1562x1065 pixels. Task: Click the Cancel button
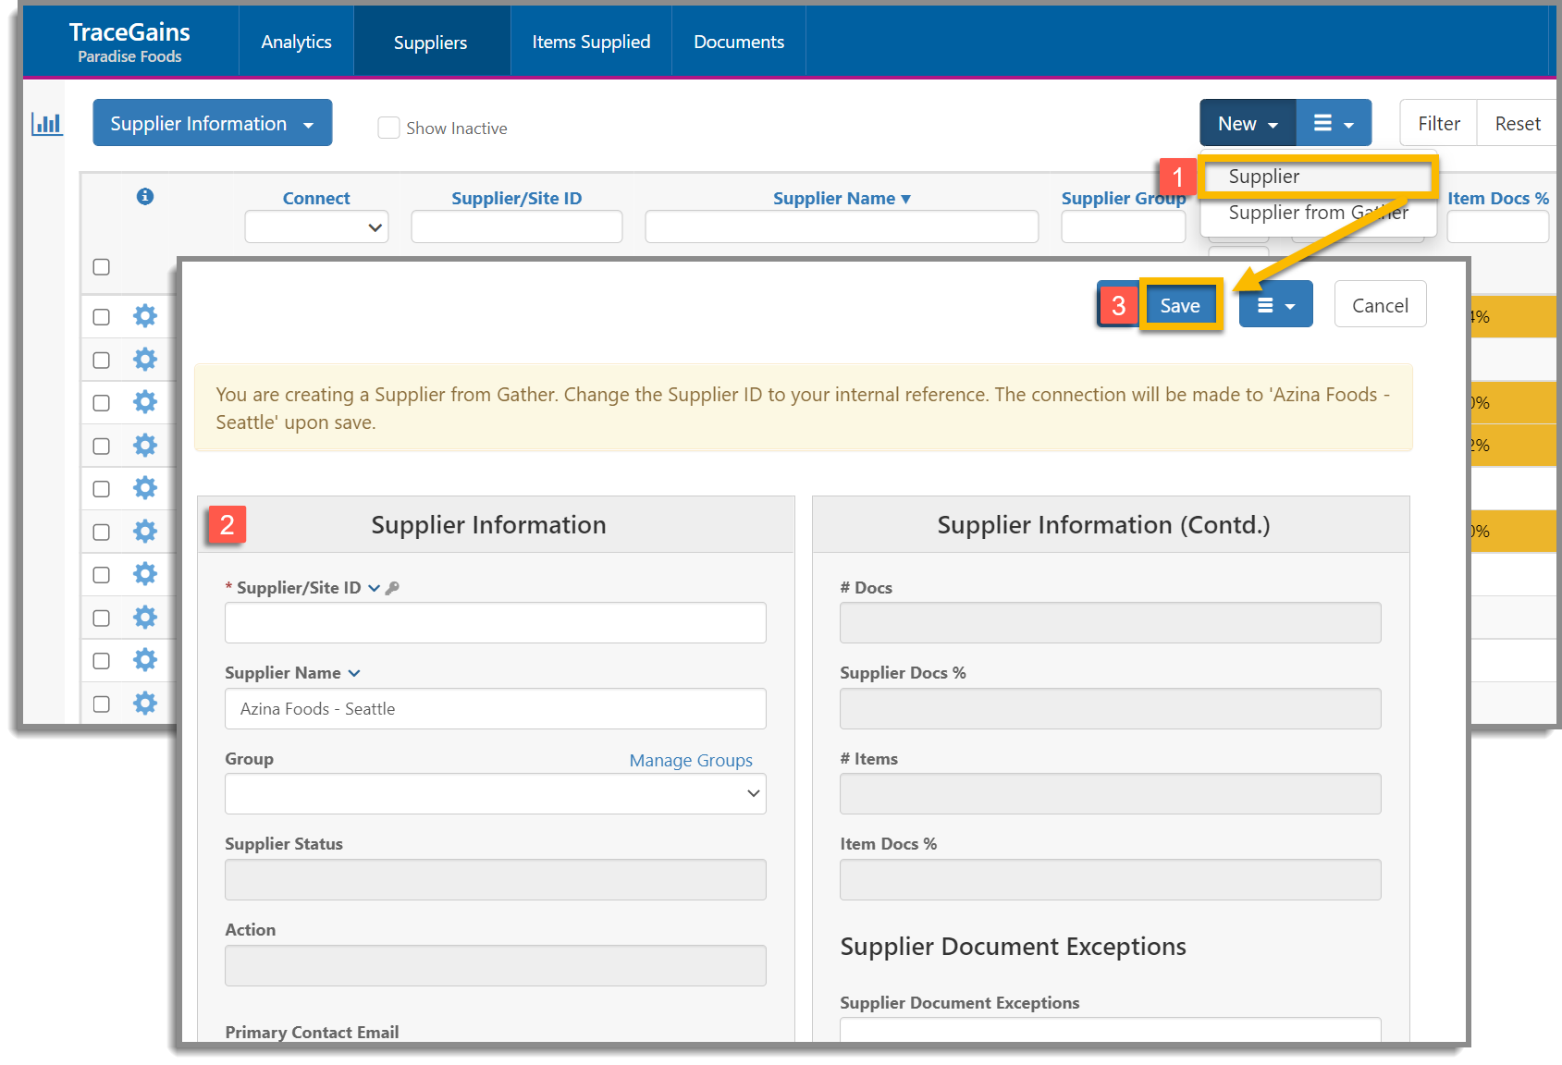(1380, 305)
